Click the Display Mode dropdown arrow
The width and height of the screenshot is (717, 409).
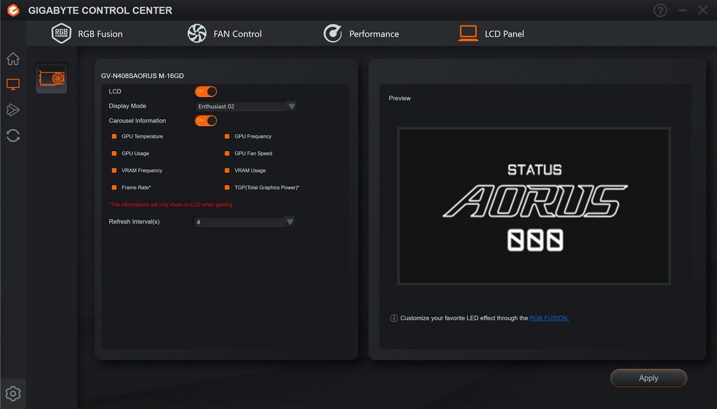[x=292, y=106]
